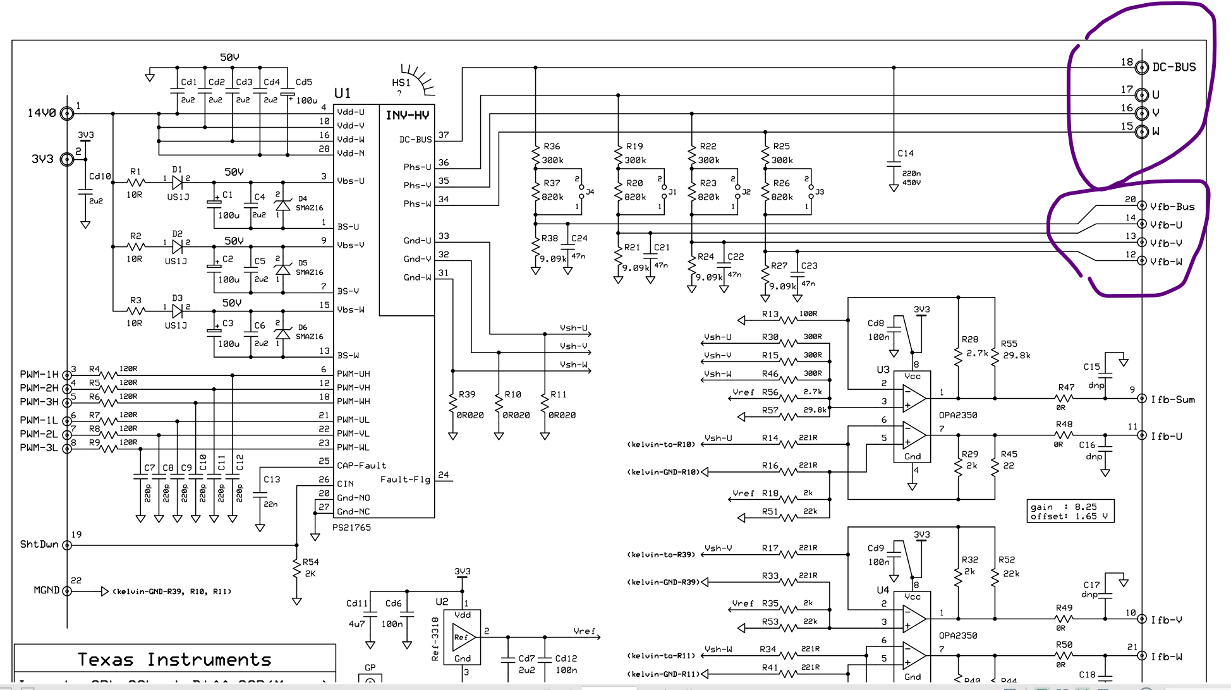Screen dimensions: 1231x690
Task: Select the upper op-amp triangle in U3
Action: pos(913,398)
